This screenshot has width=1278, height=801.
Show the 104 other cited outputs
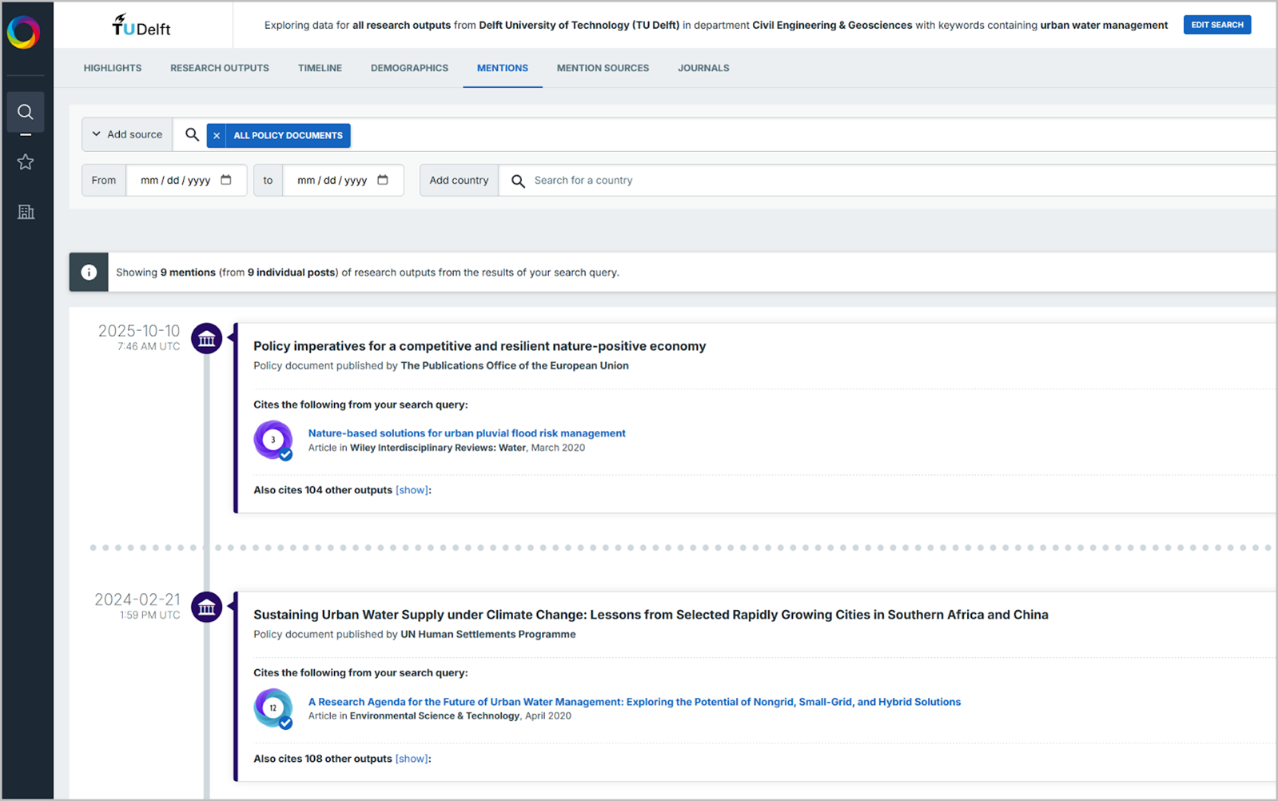(x=412, y=490)
